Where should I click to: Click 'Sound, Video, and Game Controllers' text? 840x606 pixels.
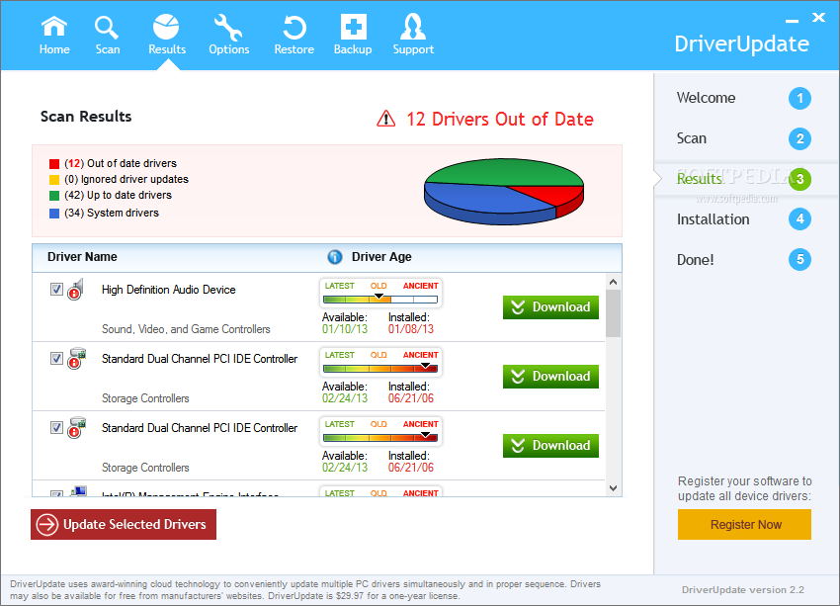[x=186, y=329]
